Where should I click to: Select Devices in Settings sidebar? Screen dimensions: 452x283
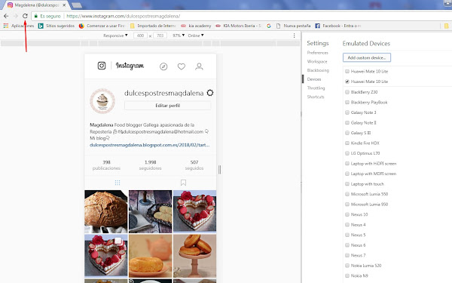coord(314,79)
